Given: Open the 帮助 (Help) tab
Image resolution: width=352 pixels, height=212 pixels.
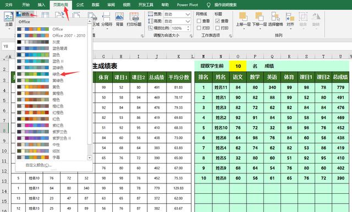Looking at the screenshot, I should click(165, 5).
